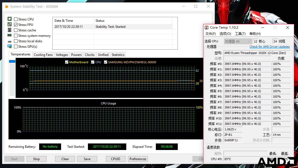Enable the Stress cache checkbox
The height and width of the screenshot is (168, 298).
click(16, 30)
